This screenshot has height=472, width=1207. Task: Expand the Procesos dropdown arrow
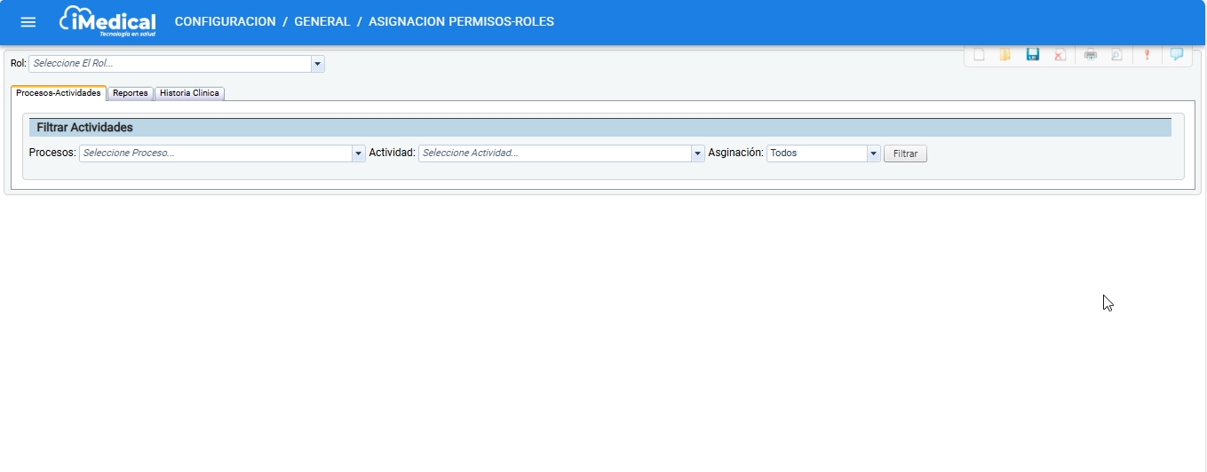pyautogui.click(x=359, y=153)
